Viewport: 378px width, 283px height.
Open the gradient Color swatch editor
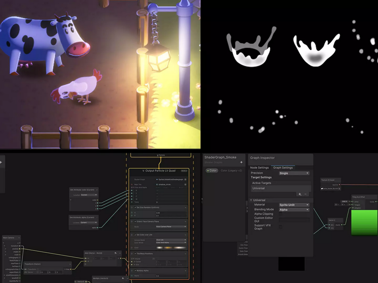(171, 248)
